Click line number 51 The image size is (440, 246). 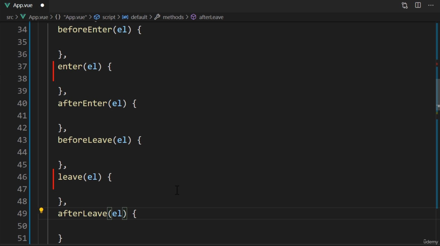[22, 238]
